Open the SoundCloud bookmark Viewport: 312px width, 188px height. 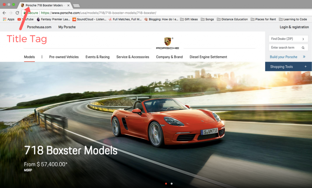click(x=89, y=19)
